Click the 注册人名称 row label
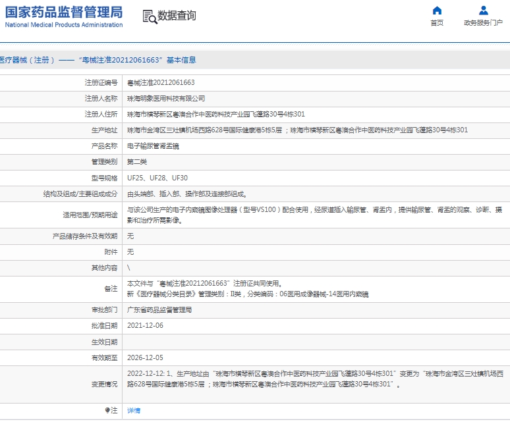This screenshot has width=510, height=422. 101,99
